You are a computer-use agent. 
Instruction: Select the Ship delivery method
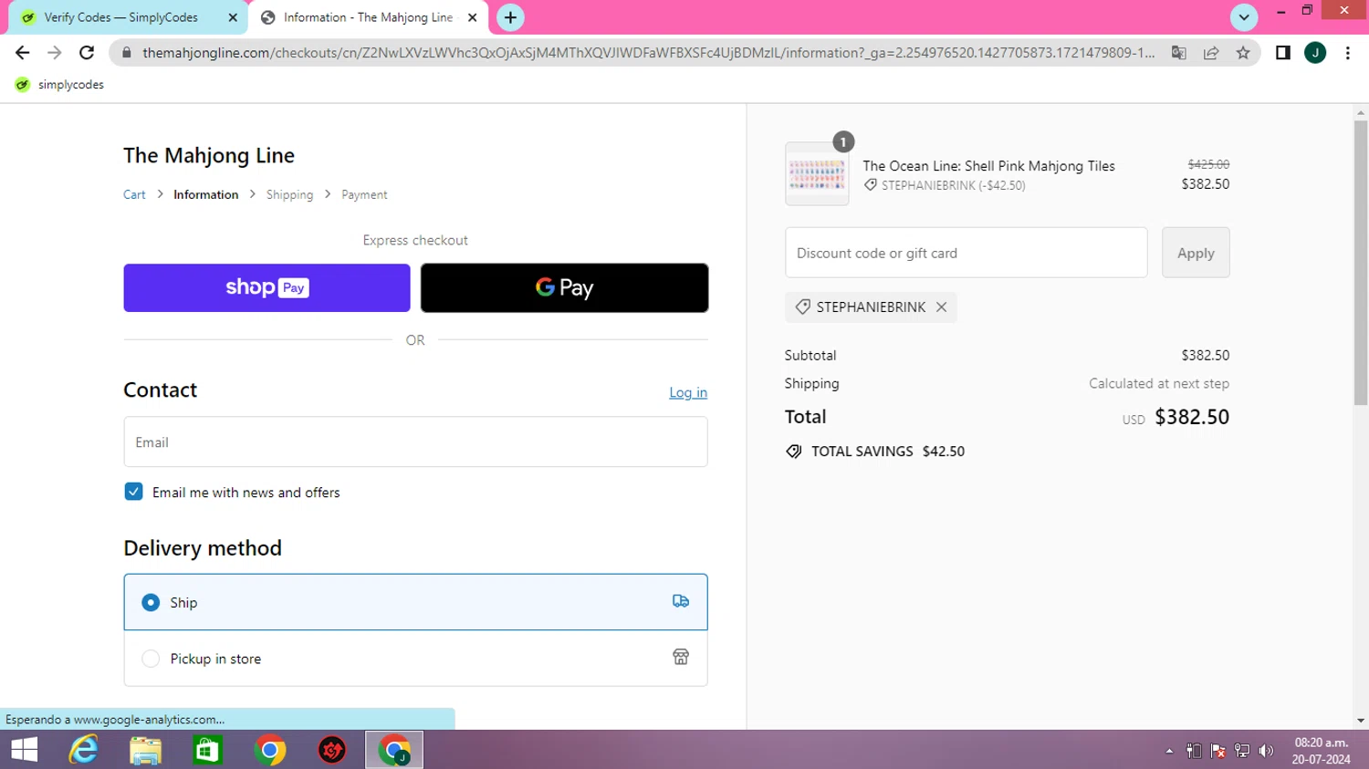tap(415, 602)
